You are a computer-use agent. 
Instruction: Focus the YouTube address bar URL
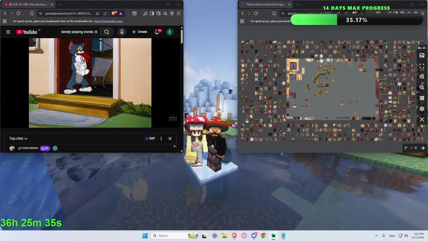pyautogui.click(x=69, y=13)
